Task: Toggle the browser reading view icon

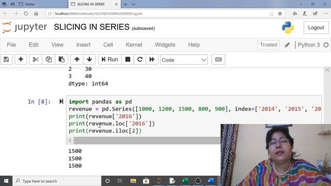Action: [x=272, y=14]
